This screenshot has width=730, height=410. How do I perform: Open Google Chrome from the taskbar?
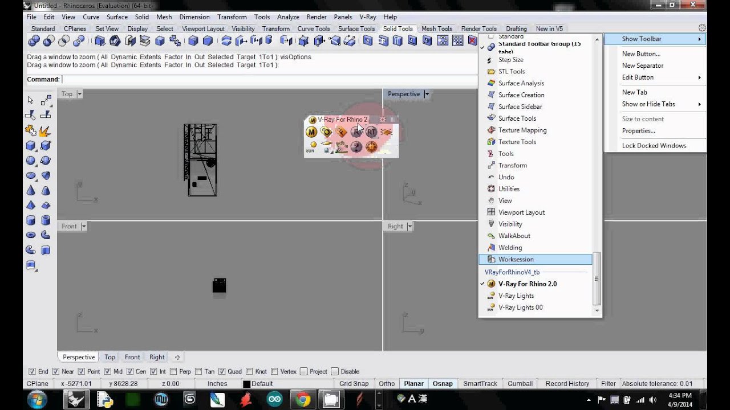click(x=303, y=400)
